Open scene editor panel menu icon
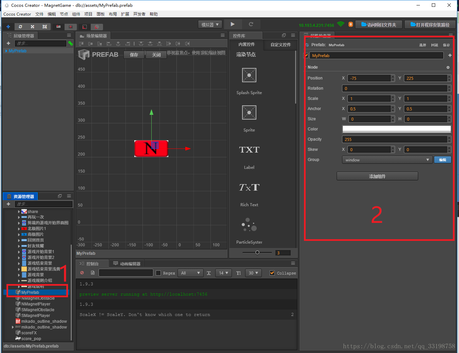 pyautogui.click(x=223, y=35)
